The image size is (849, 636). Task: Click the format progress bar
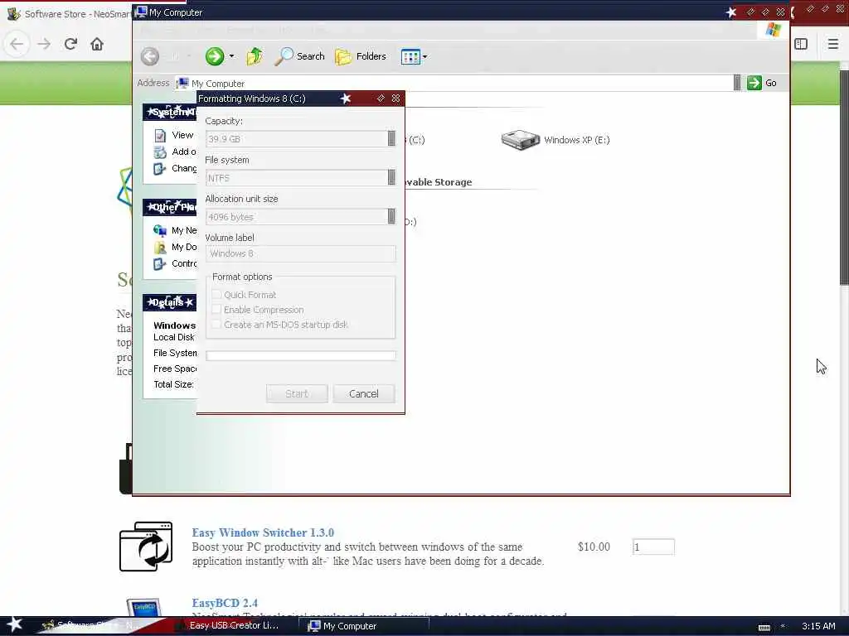(300, 355)
